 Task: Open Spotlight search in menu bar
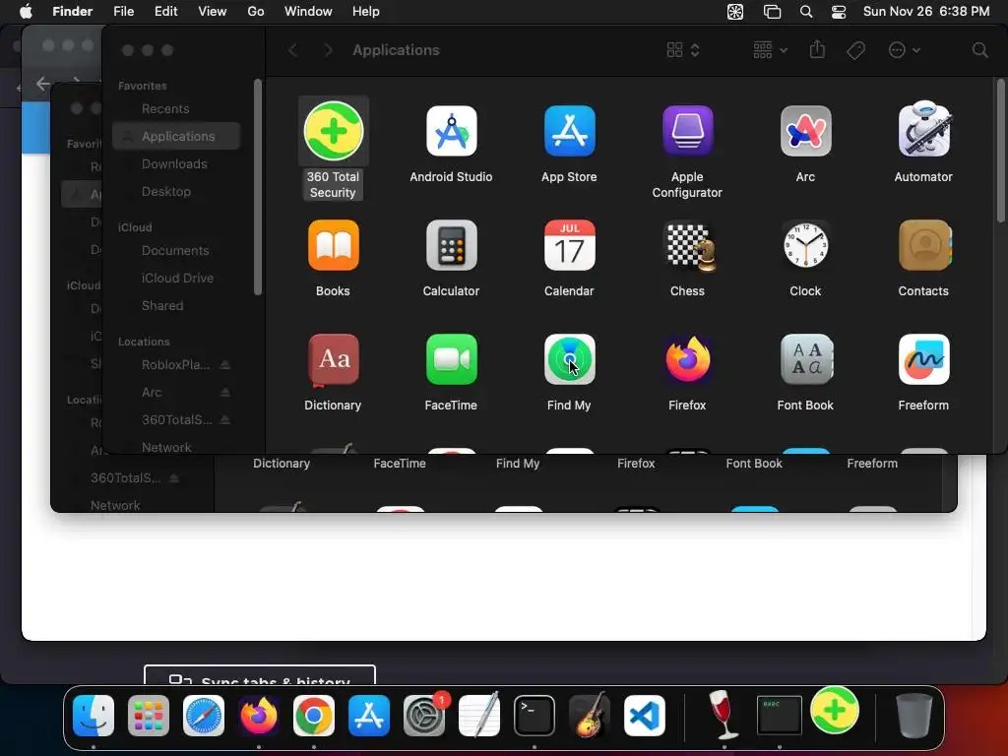(x=806, y=12)
